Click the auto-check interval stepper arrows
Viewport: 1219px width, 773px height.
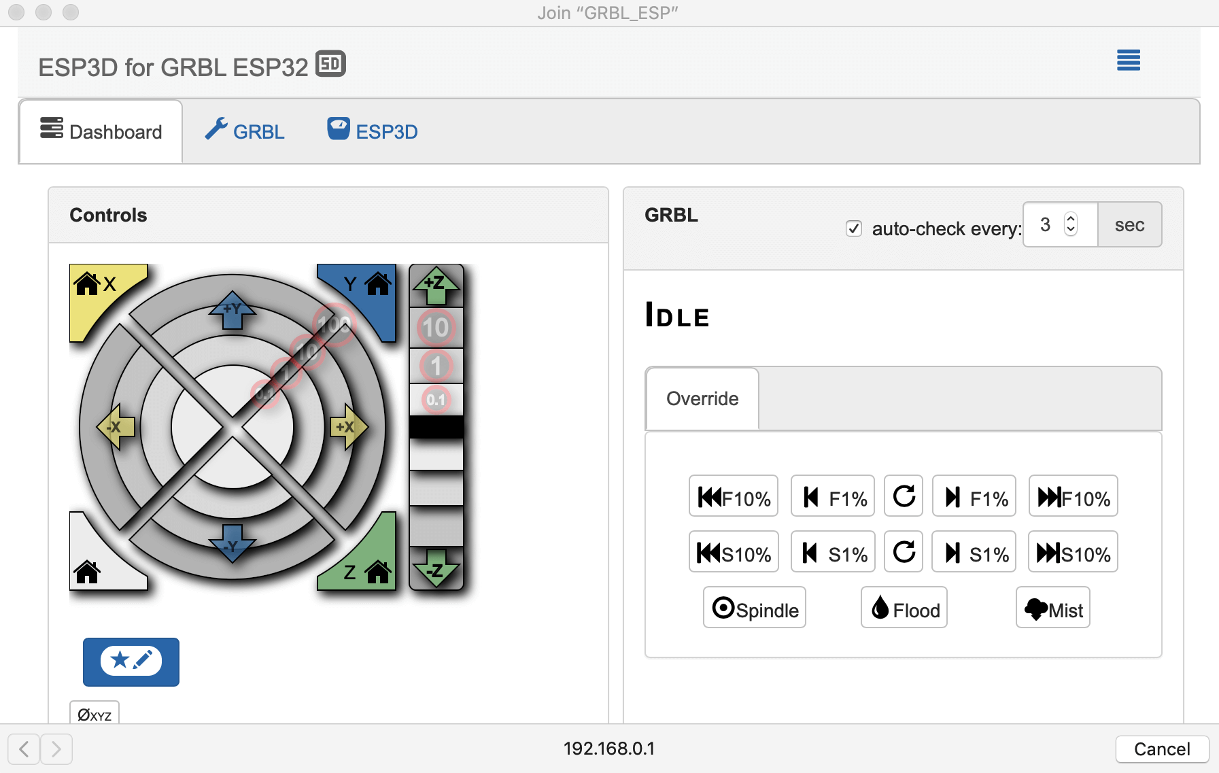click(1071, 224)
